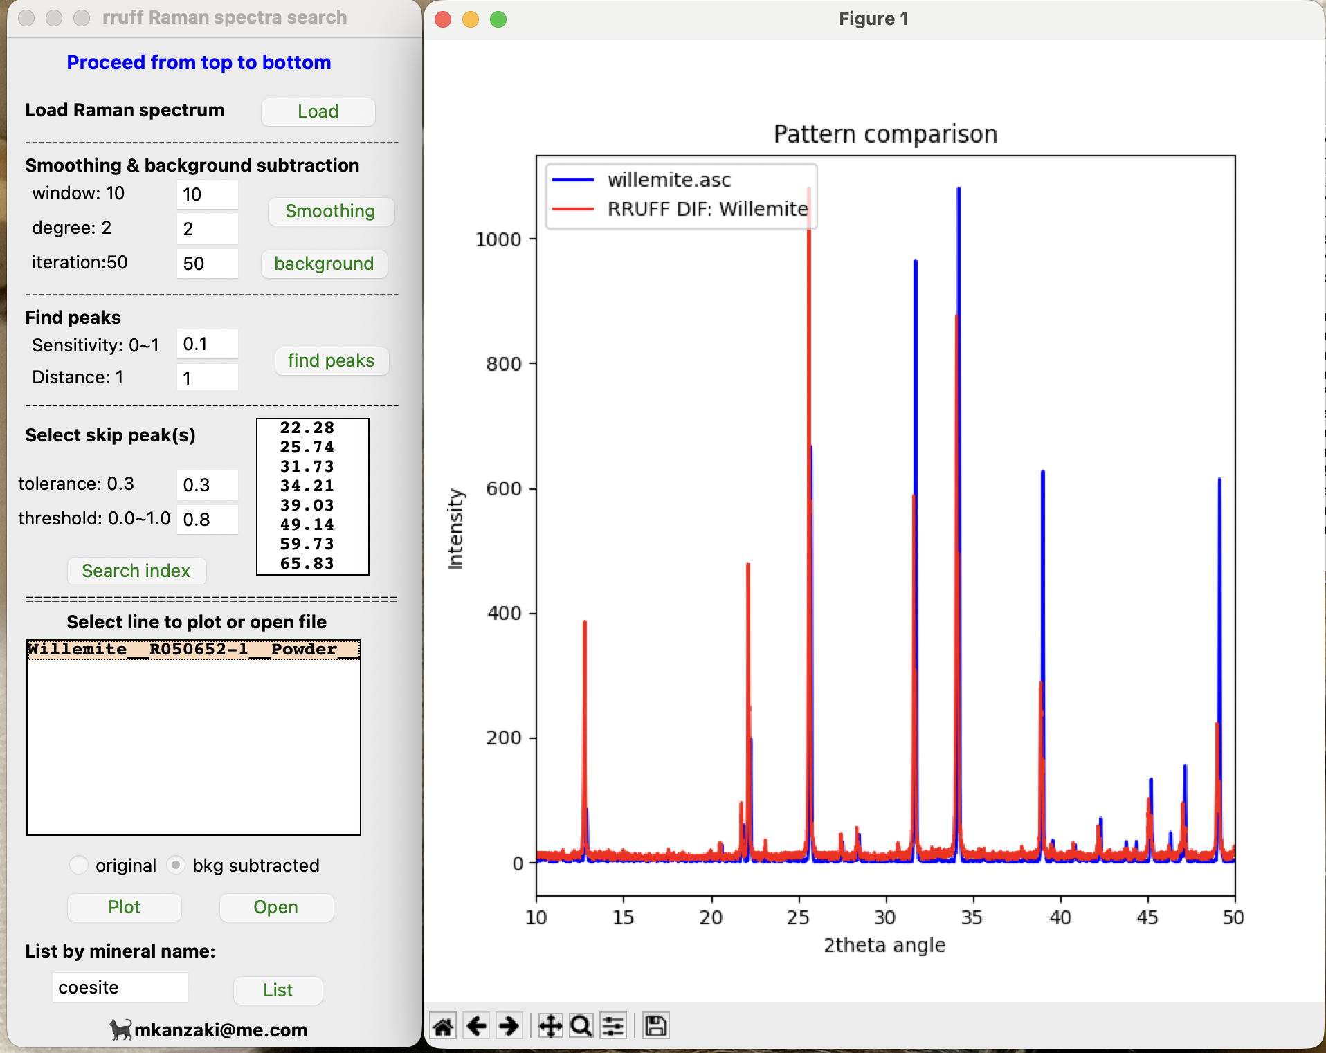1326x1053 pixels.
Task: Click the background subtraction button
Action: (324, 264)
